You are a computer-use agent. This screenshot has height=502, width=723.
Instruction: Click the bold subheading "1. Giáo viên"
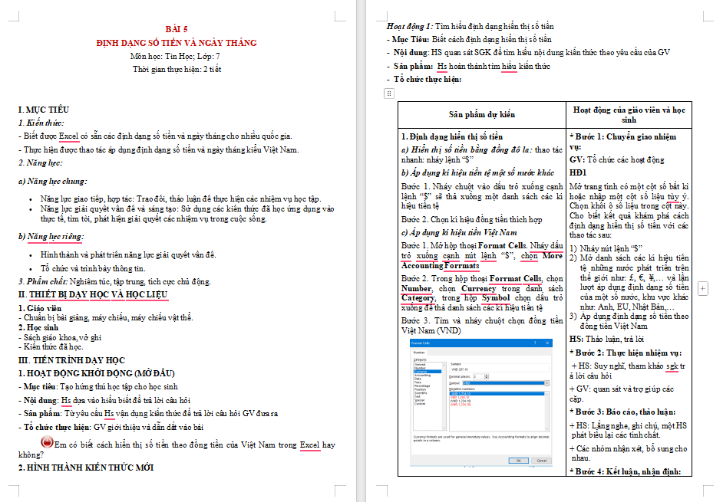coord(40,309)
